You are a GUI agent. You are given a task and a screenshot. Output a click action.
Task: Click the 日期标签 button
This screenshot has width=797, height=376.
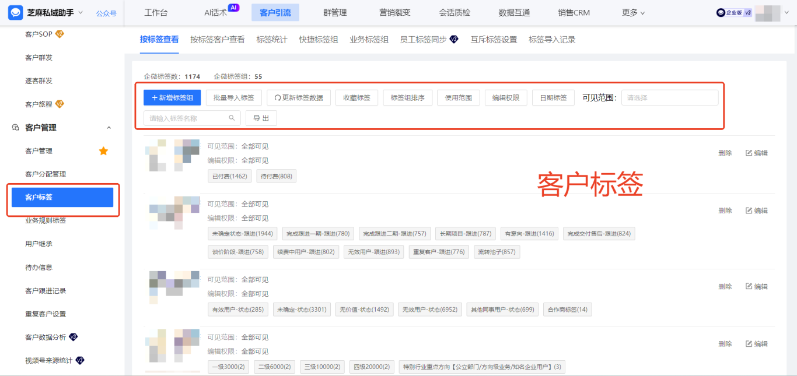tap(553, 98)
